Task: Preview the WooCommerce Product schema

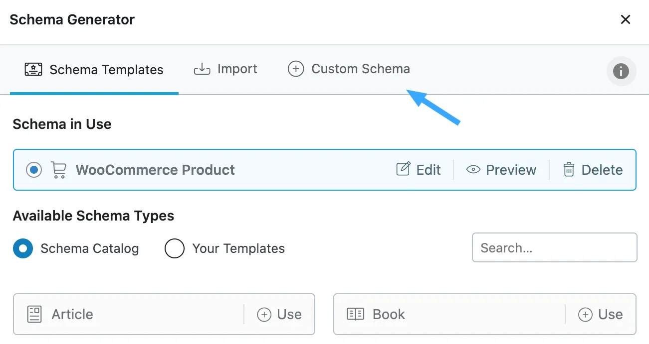Action: point(501,170)
